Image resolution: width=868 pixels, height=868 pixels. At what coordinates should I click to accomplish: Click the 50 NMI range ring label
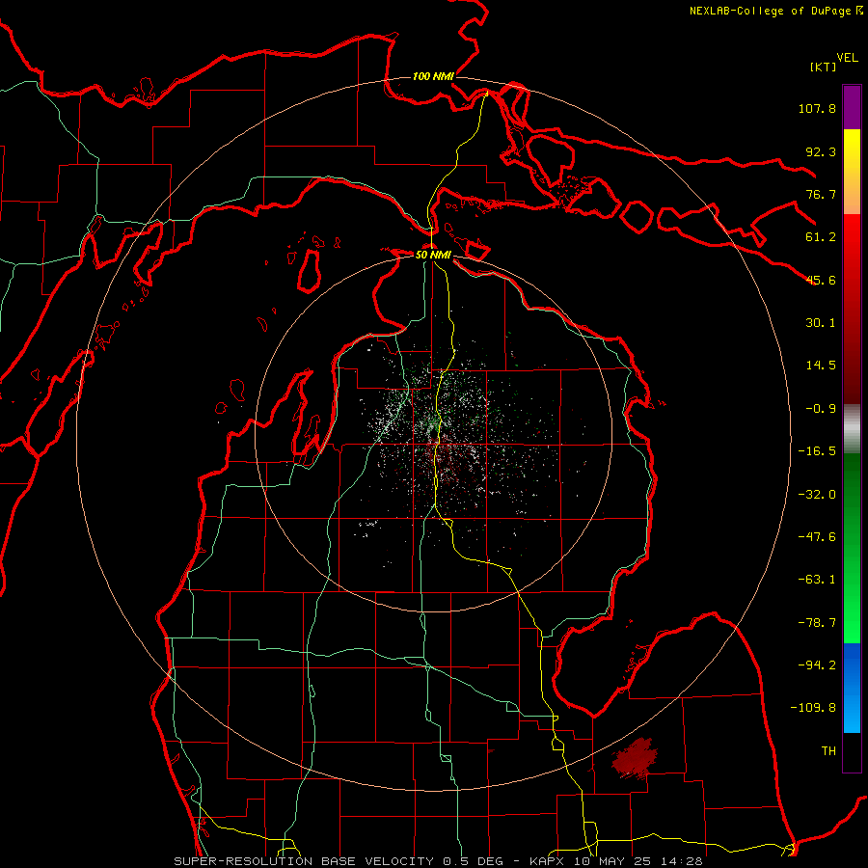pyautogui.click(x=433, y=255)
